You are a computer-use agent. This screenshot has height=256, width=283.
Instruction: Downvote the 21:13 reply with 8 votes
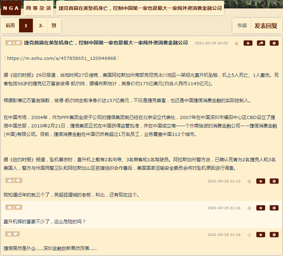click(18, 180)
